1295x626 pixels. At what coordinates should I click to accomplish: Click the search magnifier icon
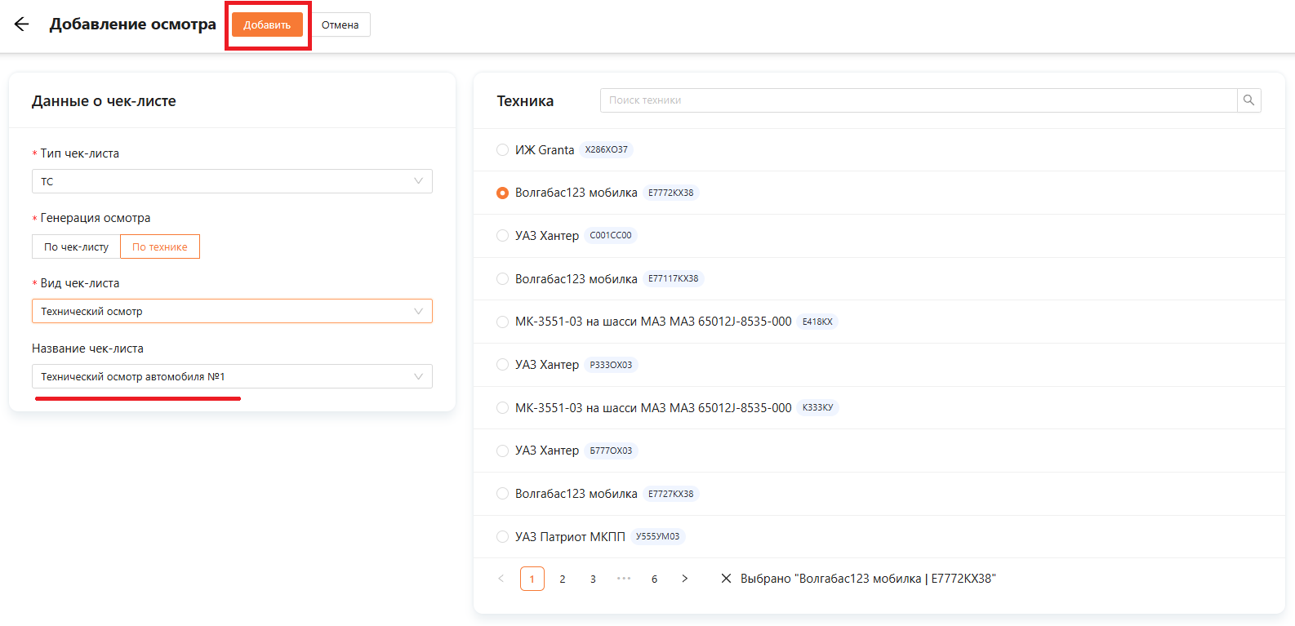coord(1248,100)
